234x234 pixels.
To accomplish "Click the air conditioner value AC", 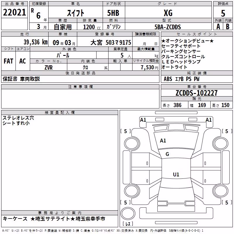I will coord(23,61).
